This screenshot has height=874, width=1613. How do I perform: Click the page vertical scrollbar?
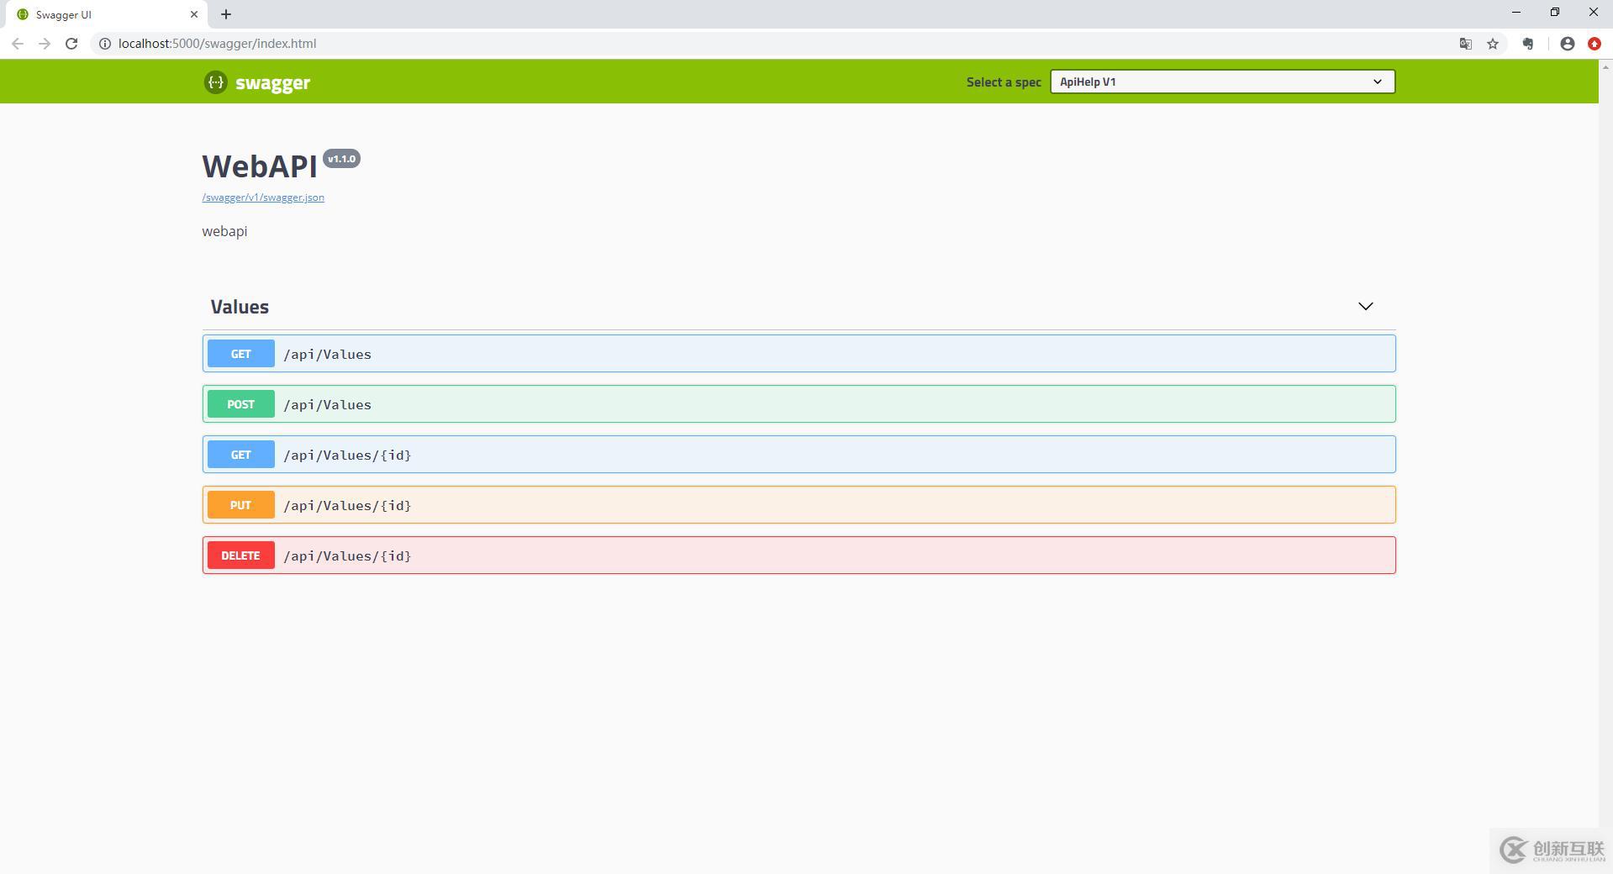point(1605,466)
